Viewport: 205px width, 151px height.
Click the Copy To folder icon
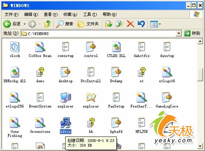[x=119, y=24]
